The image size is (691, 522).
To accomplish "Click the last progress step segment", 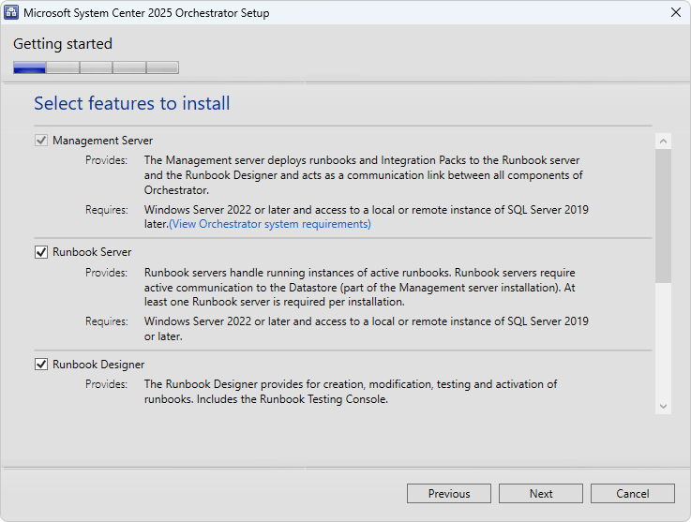I will pos(162,67).
